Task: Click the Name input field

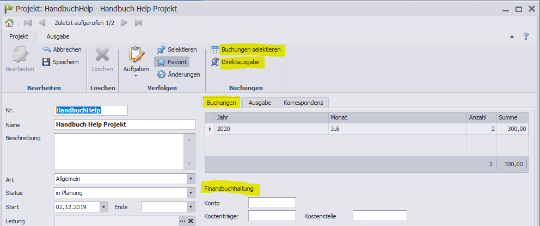Action: pyautogui.click(x=125, y=124)
